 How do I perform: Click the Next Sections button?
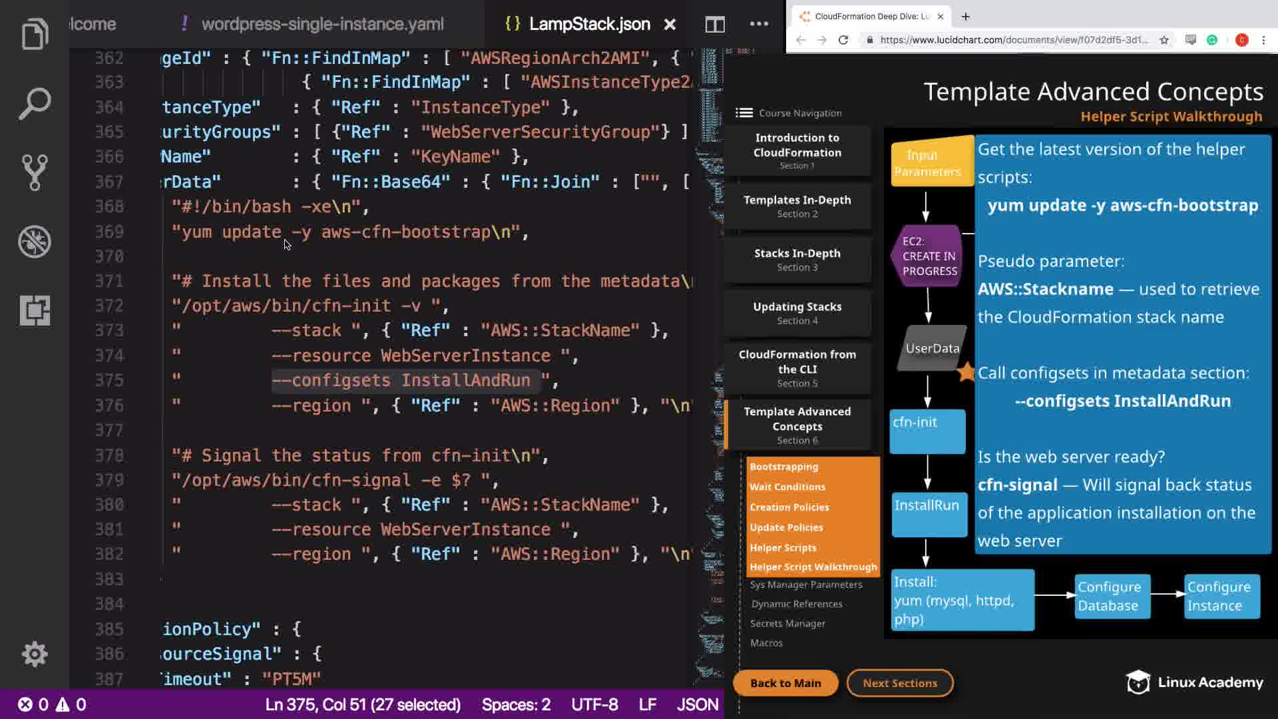click(899, 683)
